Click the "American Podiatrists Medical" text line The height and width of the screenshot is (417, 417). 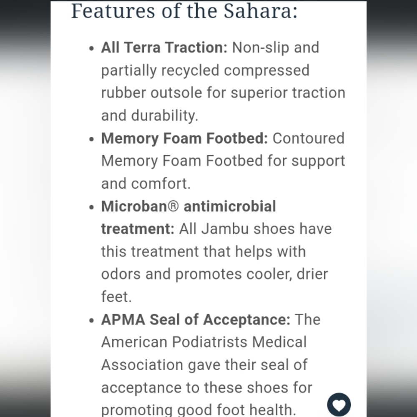(204, 342)
